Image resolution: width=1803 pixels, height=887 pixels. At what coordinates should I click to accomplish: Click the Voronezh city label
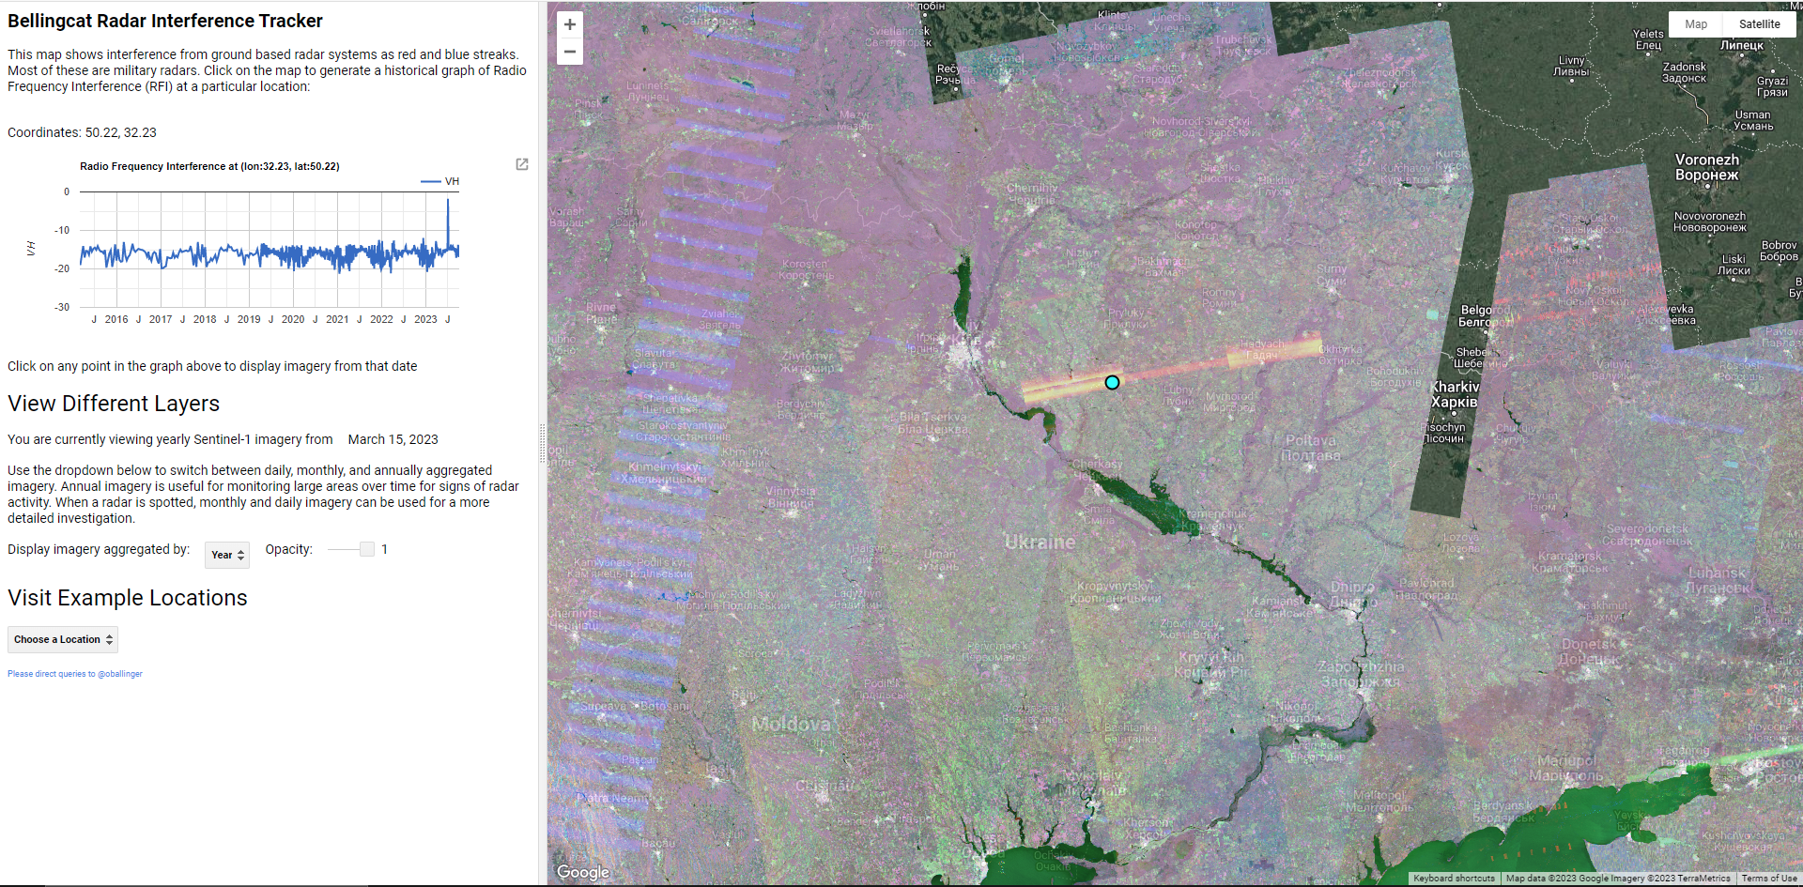(x=1707, y=167)
